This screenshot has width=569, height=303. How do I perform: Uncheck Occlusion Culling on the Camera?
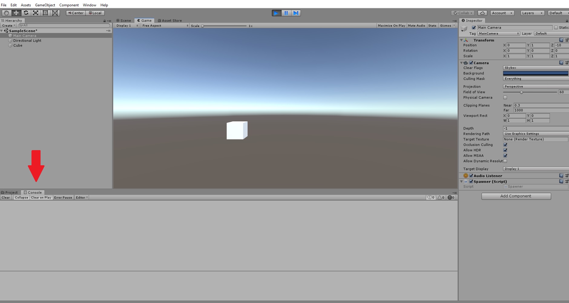(505, 144)
